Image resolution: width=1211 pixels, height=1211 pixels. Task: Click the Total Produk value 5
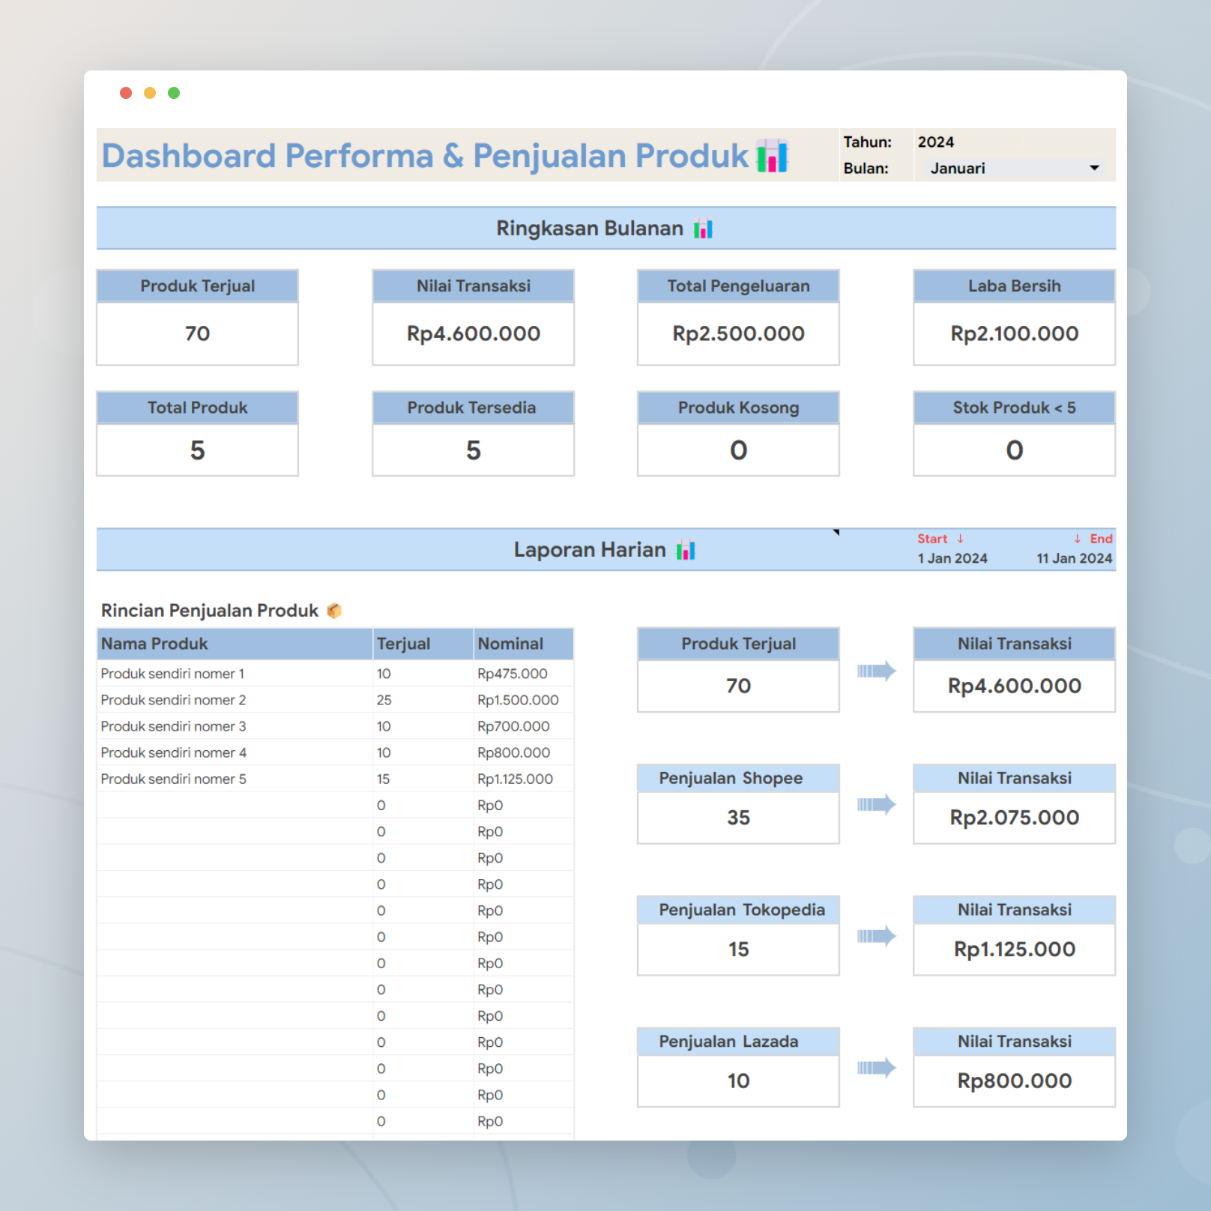click(x=197, y=450)
